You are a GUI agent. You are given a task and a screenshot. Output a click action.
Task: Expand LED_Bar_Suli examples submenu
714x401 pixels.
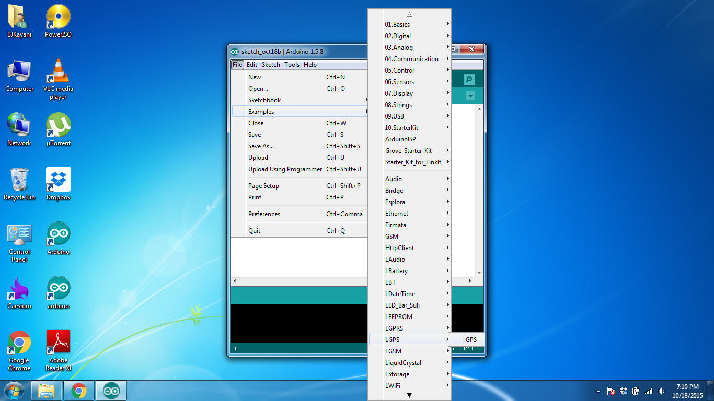pos(410,305)
